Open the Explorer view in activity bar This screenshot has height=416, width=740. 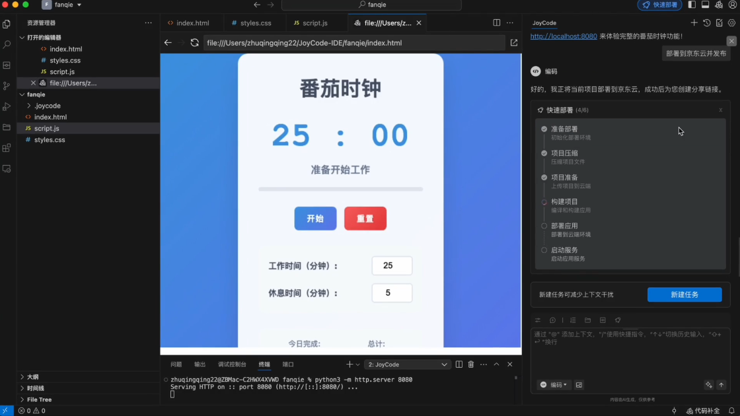pos(7,24)
